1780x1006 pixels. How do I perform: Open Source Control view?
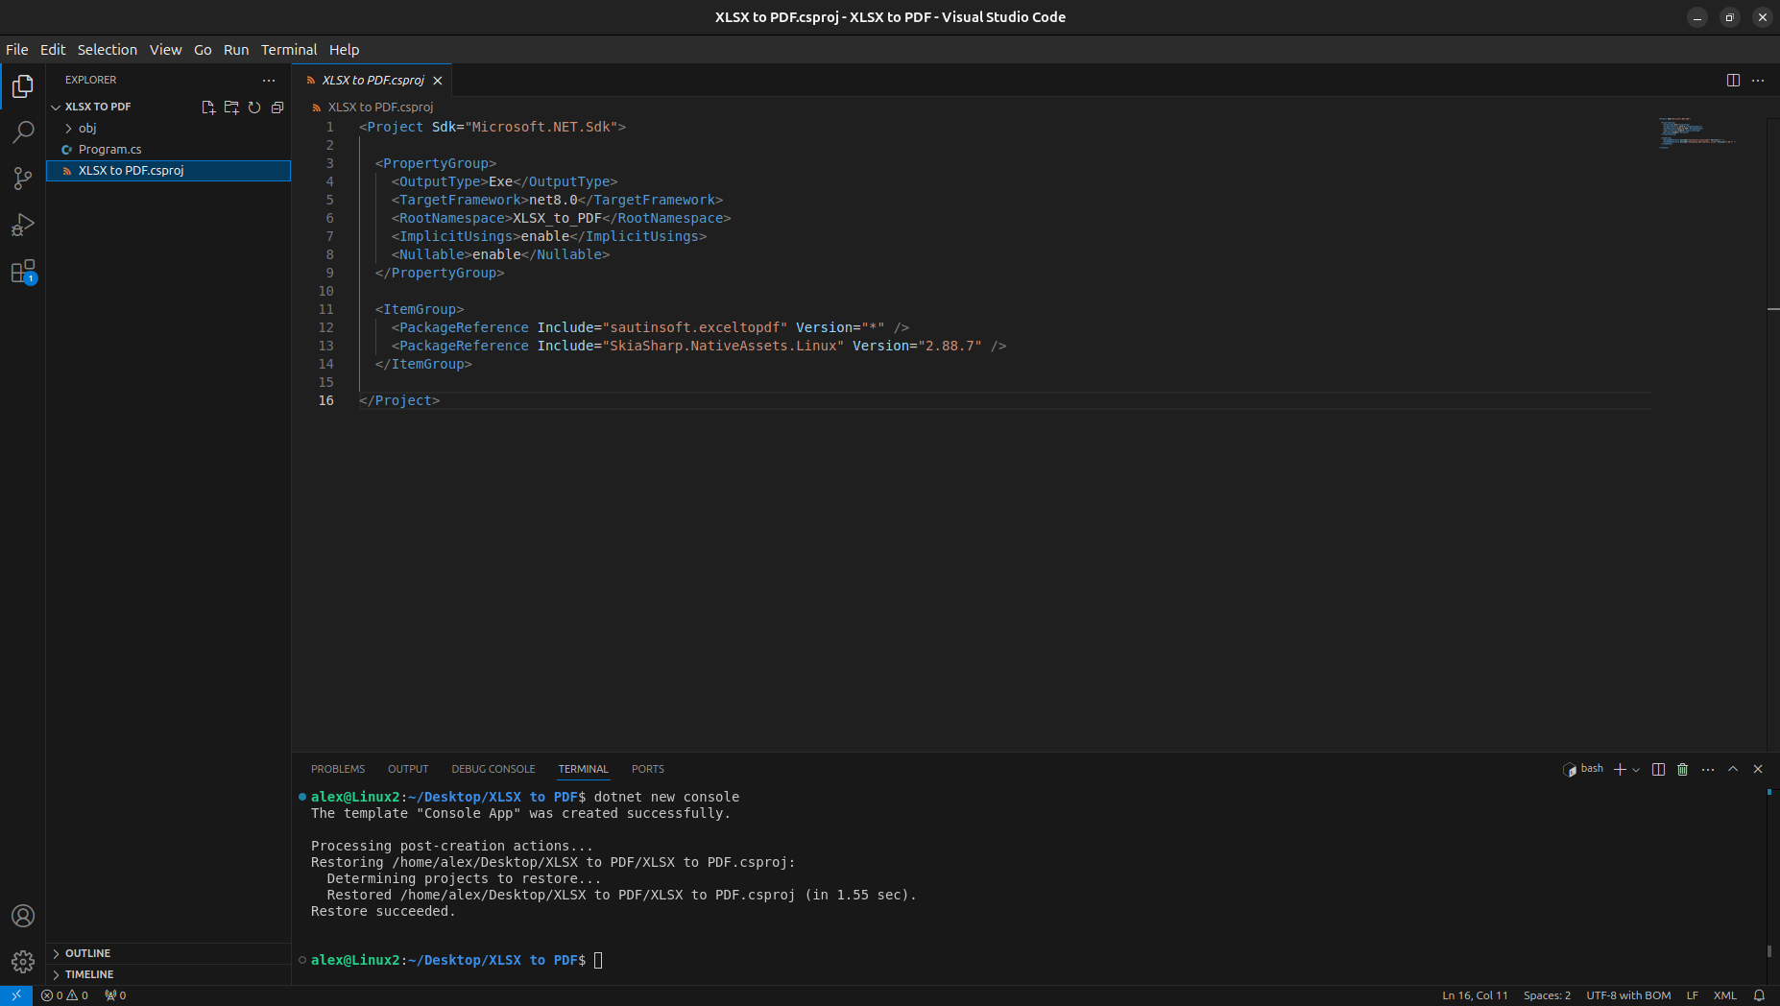[23, 179]
